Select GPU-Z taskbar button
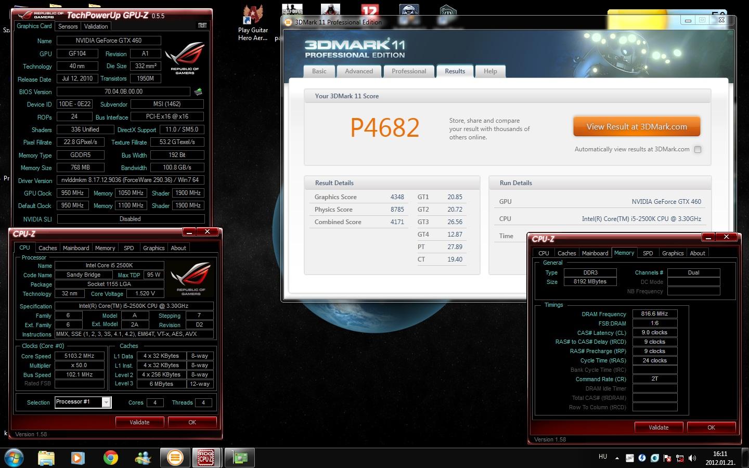749x468 pixels. [239, 458]
